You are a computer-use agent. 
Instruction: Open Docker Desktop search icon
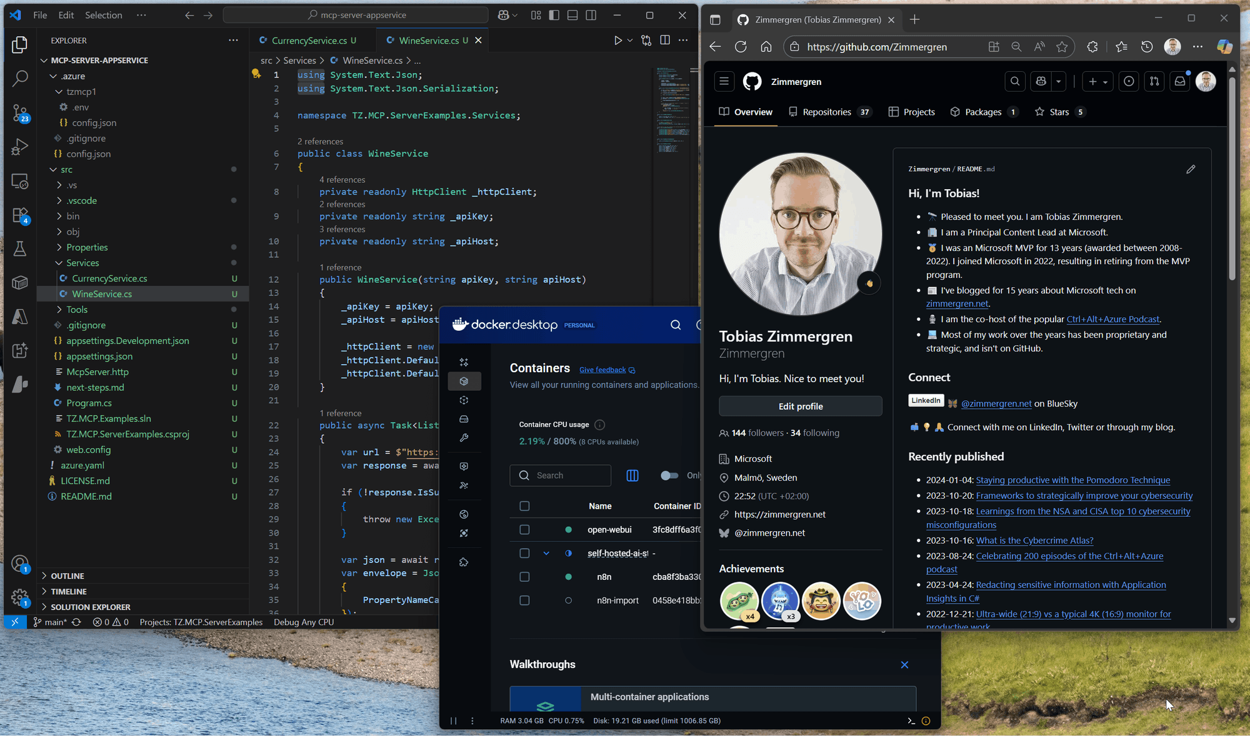(676, 325)
